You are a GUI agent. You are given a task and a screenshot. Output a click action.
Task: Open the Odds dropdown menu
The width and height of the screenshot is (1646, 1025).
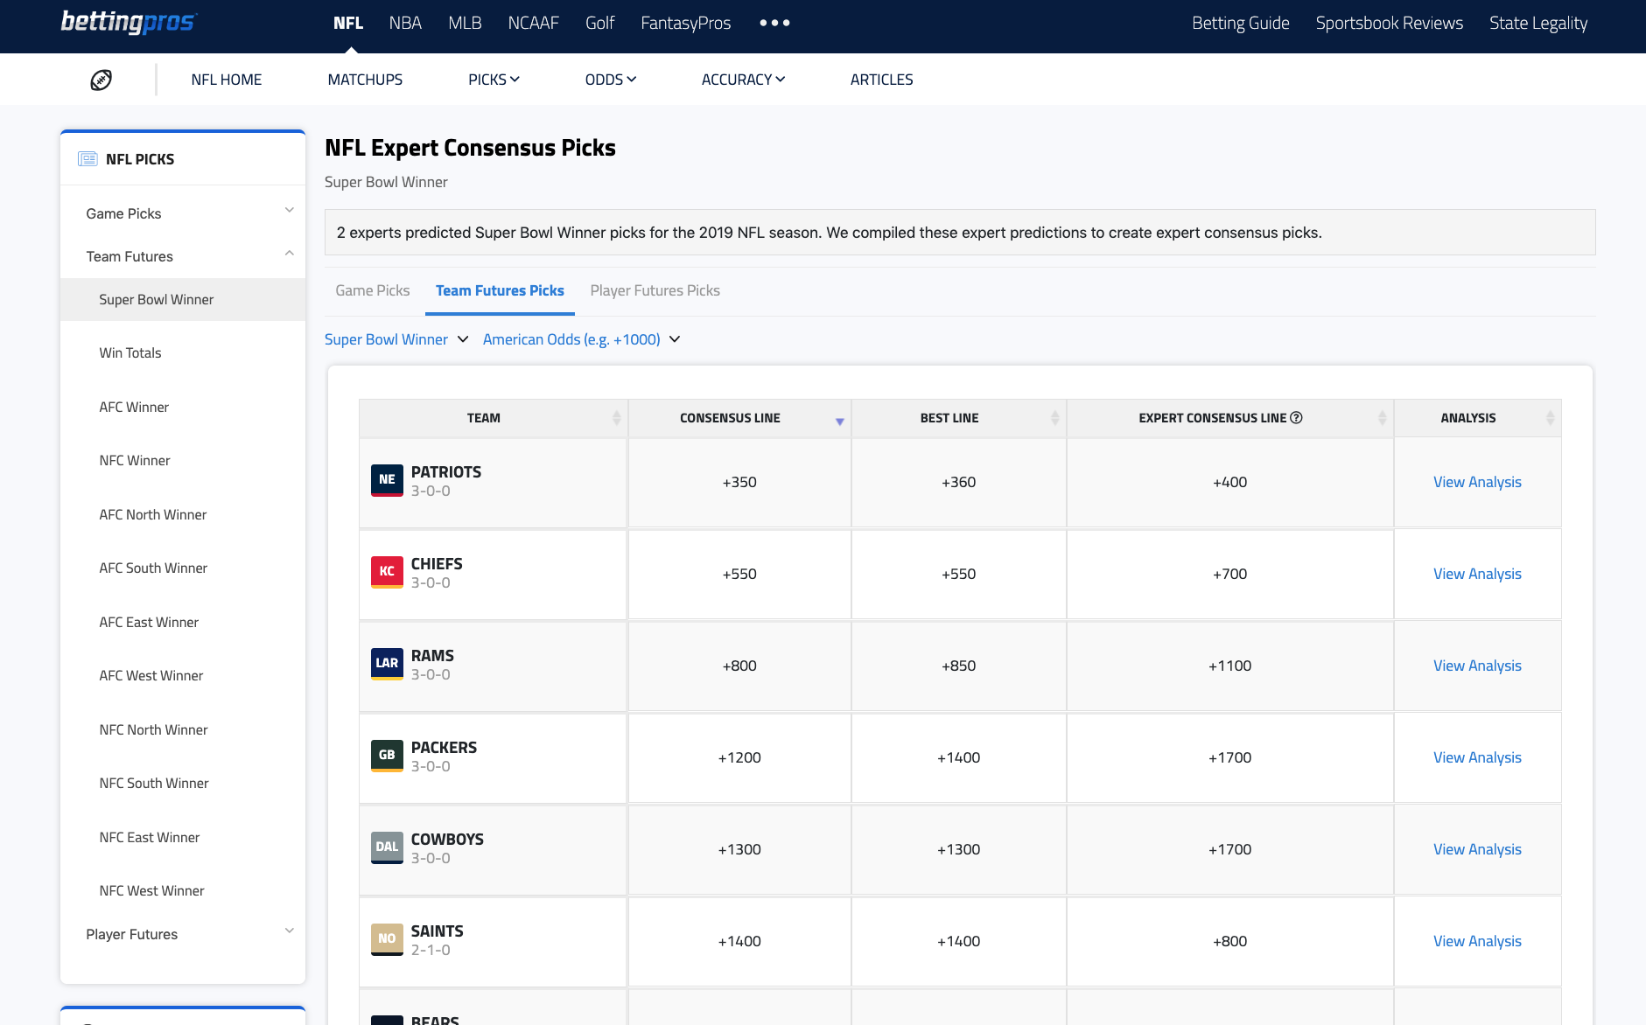coord(611,80)
